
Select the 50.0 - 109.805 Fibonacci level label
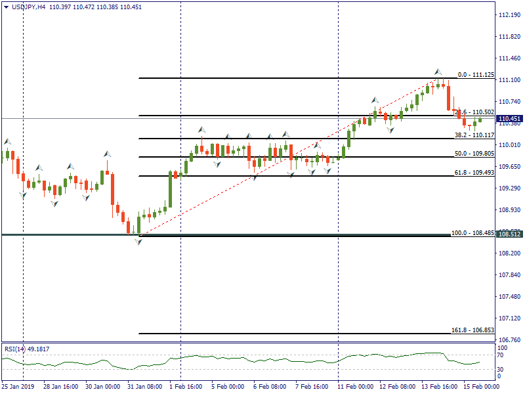point(474,153)
